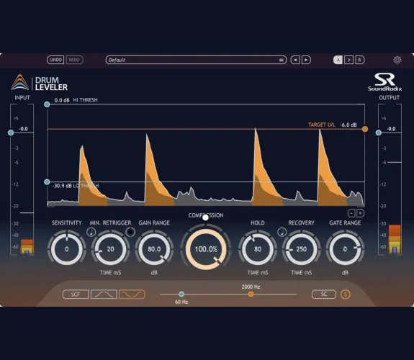Toggle Min. Retrigger tempo sync note icon
The width and height of the screenshot is (414, 360).
[x=91, y=232]
